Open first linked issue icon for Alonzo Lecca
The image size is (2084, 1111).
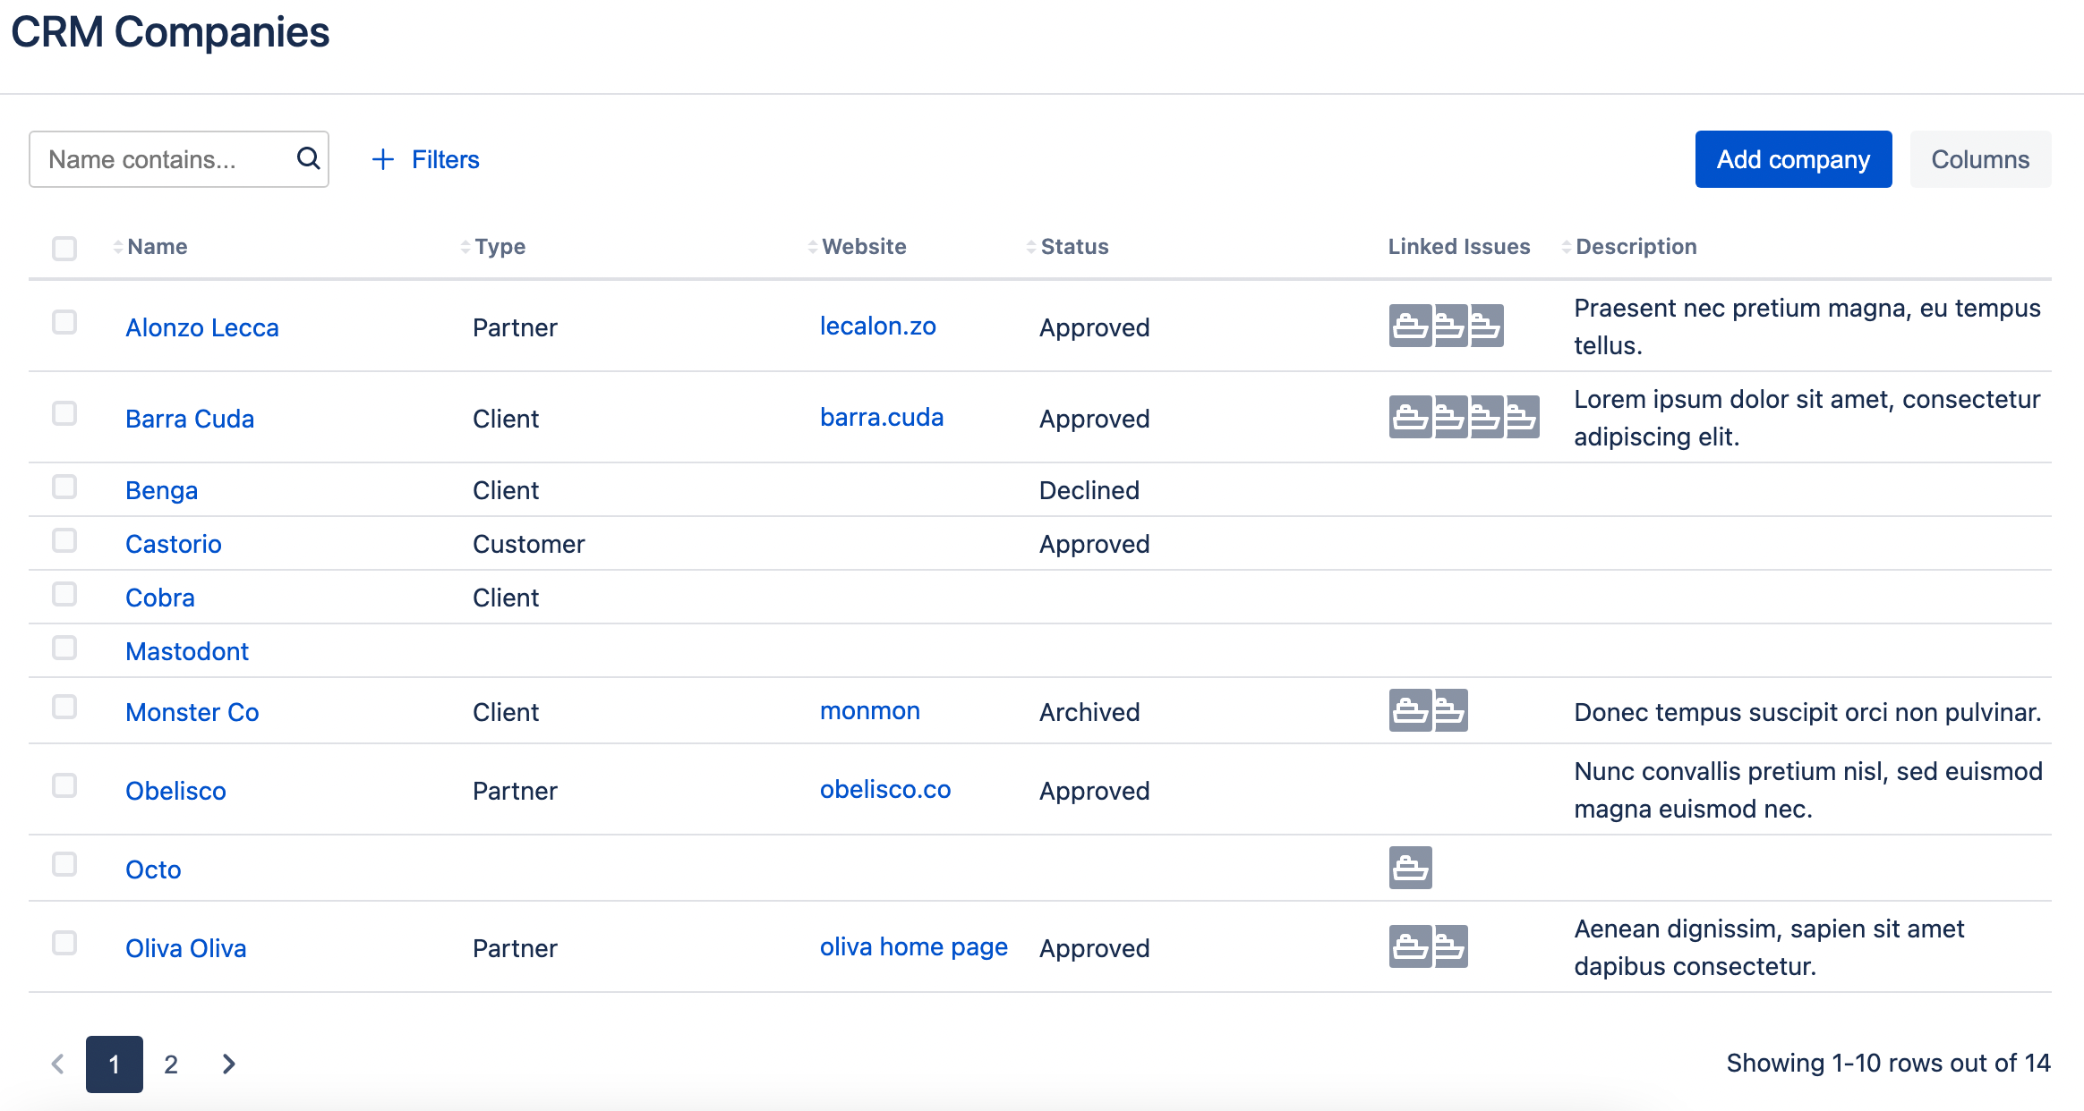pos(1410,326)
